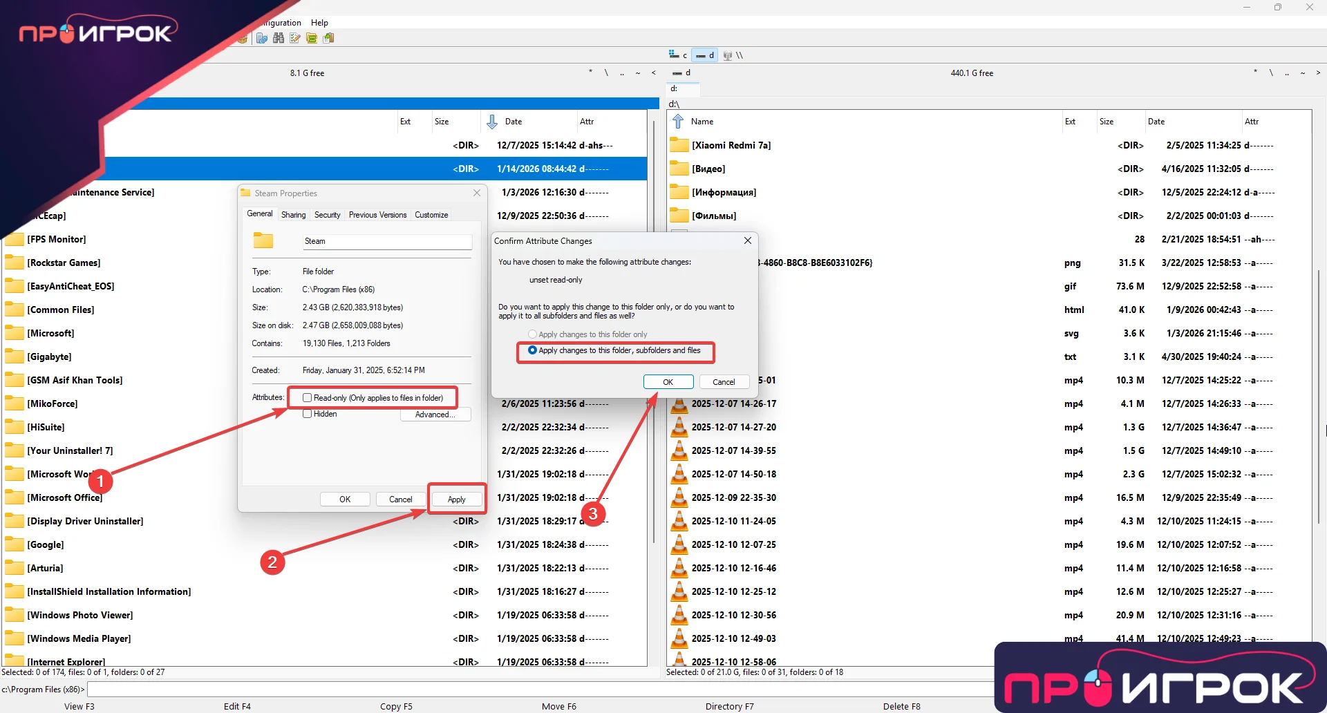Switch to the Security tab in Steam Properties
Viewport: 1327px width, 713px height.
pyautogui.click(x=327, y=215)
